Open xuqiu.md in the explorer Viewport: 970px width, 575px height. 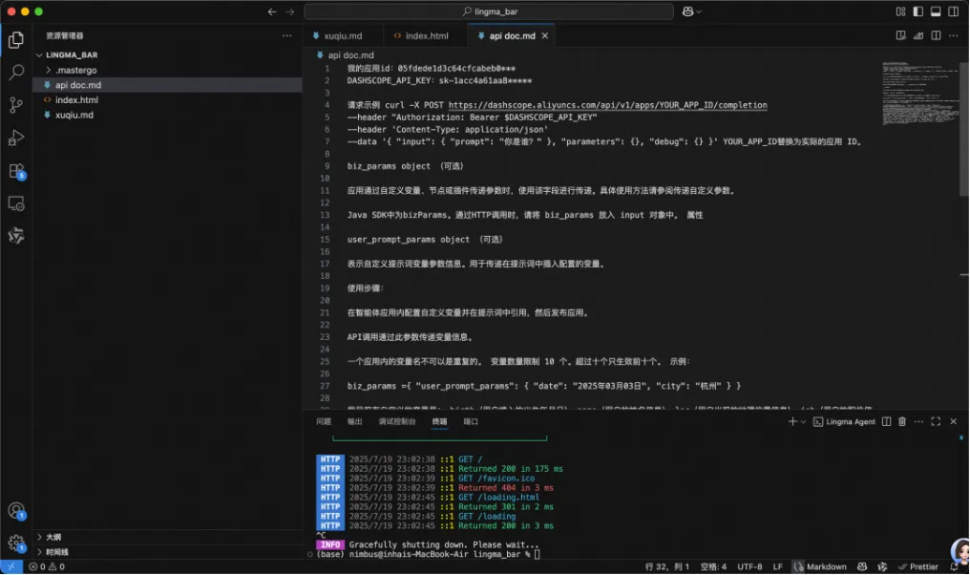point(167,115)
